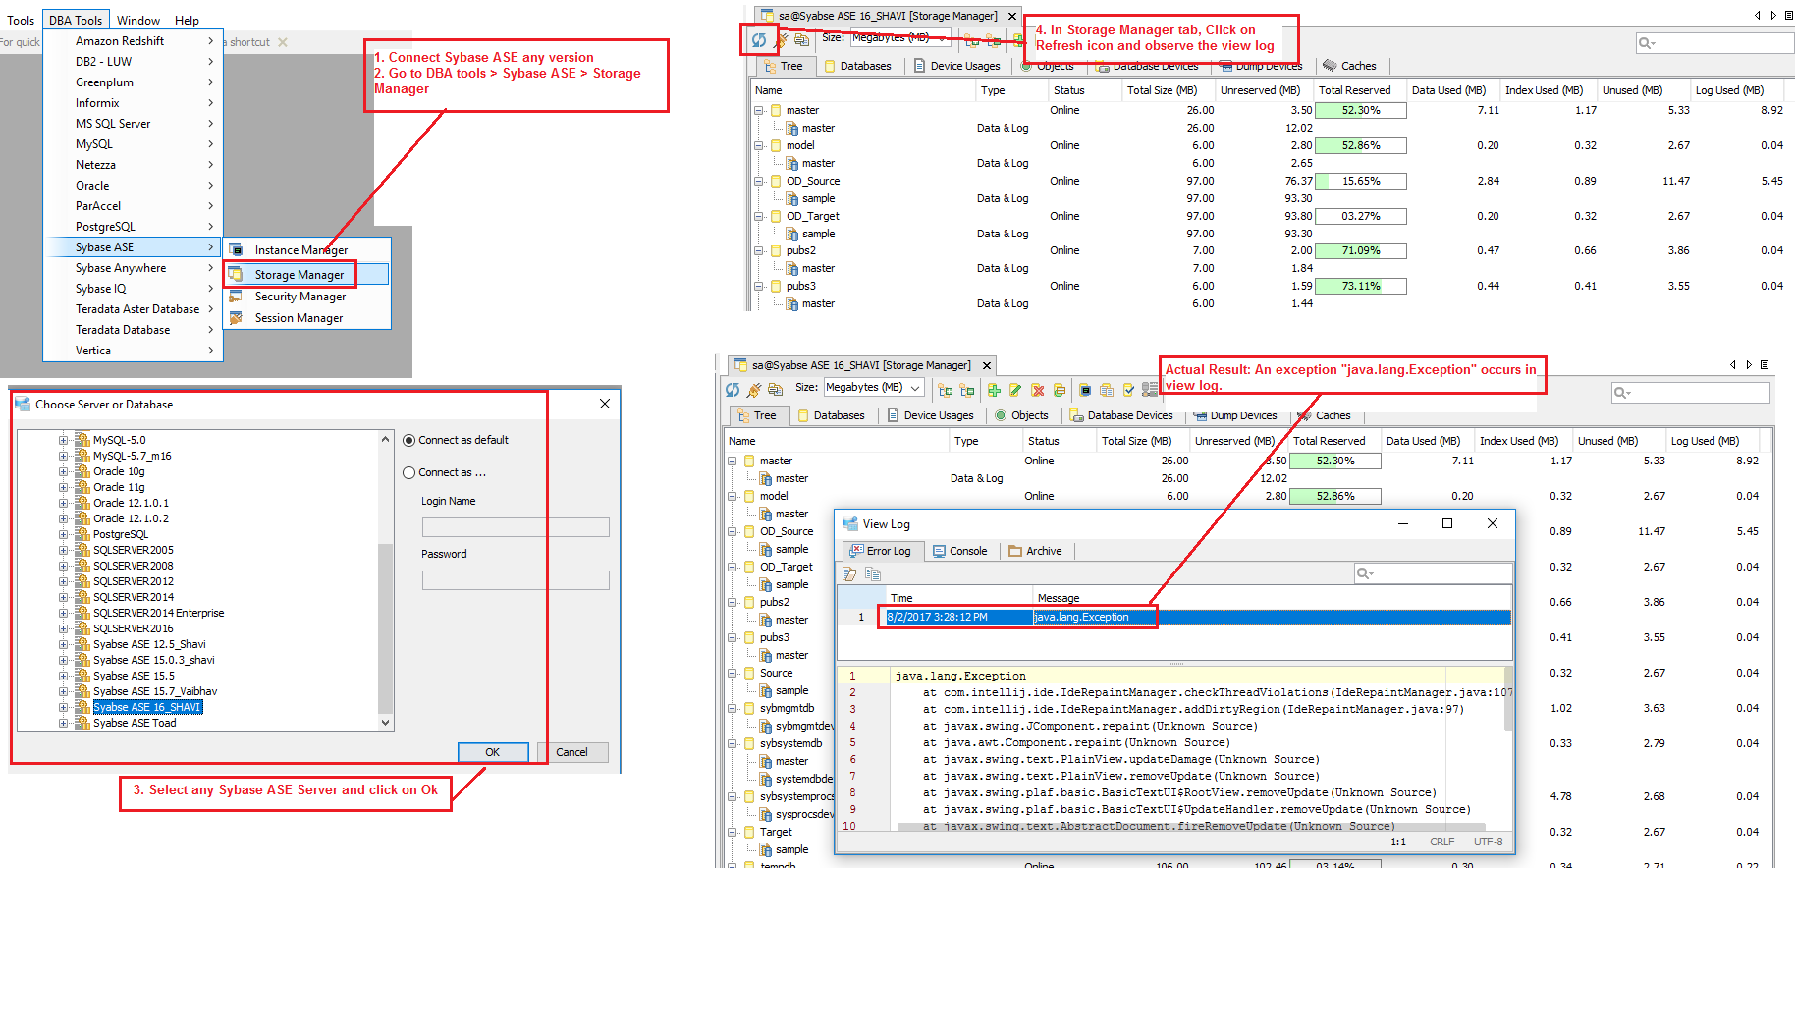The height and width of the screenshot is (1033, 1795).
Task: Switch to the Archive tab in View Log
Action: click(x=1035, y=551)
